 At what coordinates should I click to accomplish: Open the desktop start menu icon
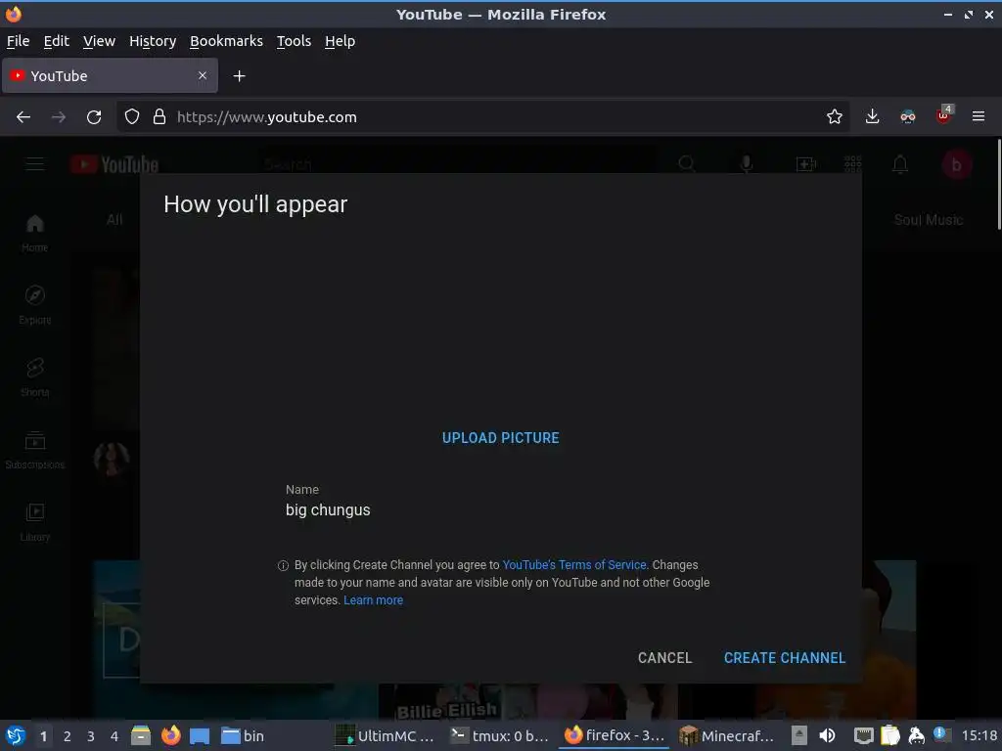(16, 735)
